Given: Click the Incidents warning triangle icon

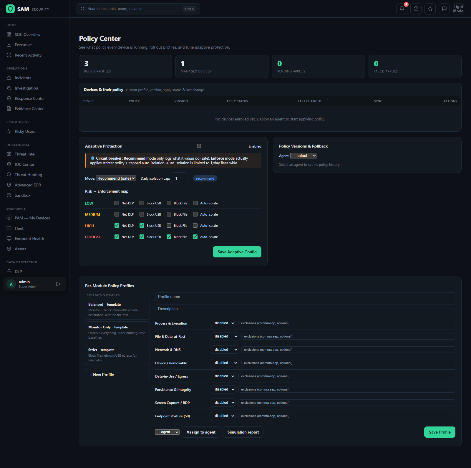Looking at the screenshot, I should click(9, 78).
